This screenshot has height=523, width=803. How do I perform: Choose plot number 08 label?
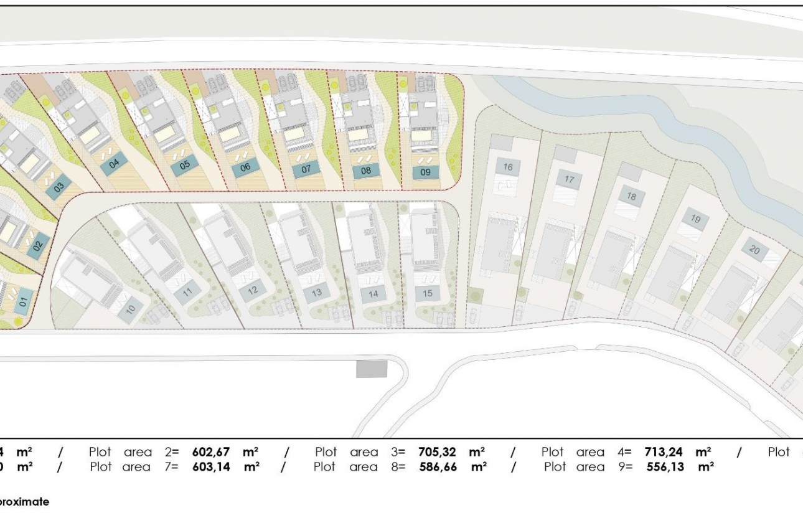click(366, 170)
